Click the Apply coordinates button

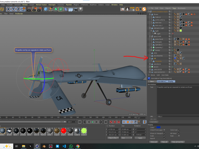(x=140, y=138)
